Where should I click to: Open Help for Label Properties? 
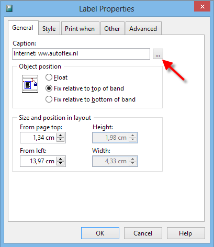(x=186, y=233)
